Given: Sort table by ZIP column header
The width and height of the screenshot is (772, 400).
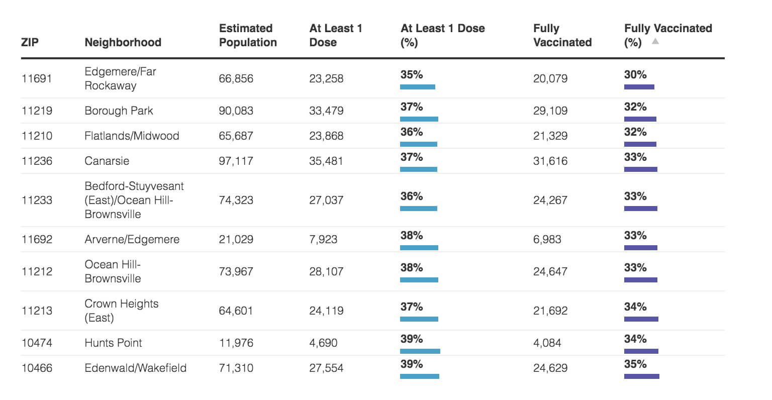Looking at the screenshot, I should tap(30, 42).
